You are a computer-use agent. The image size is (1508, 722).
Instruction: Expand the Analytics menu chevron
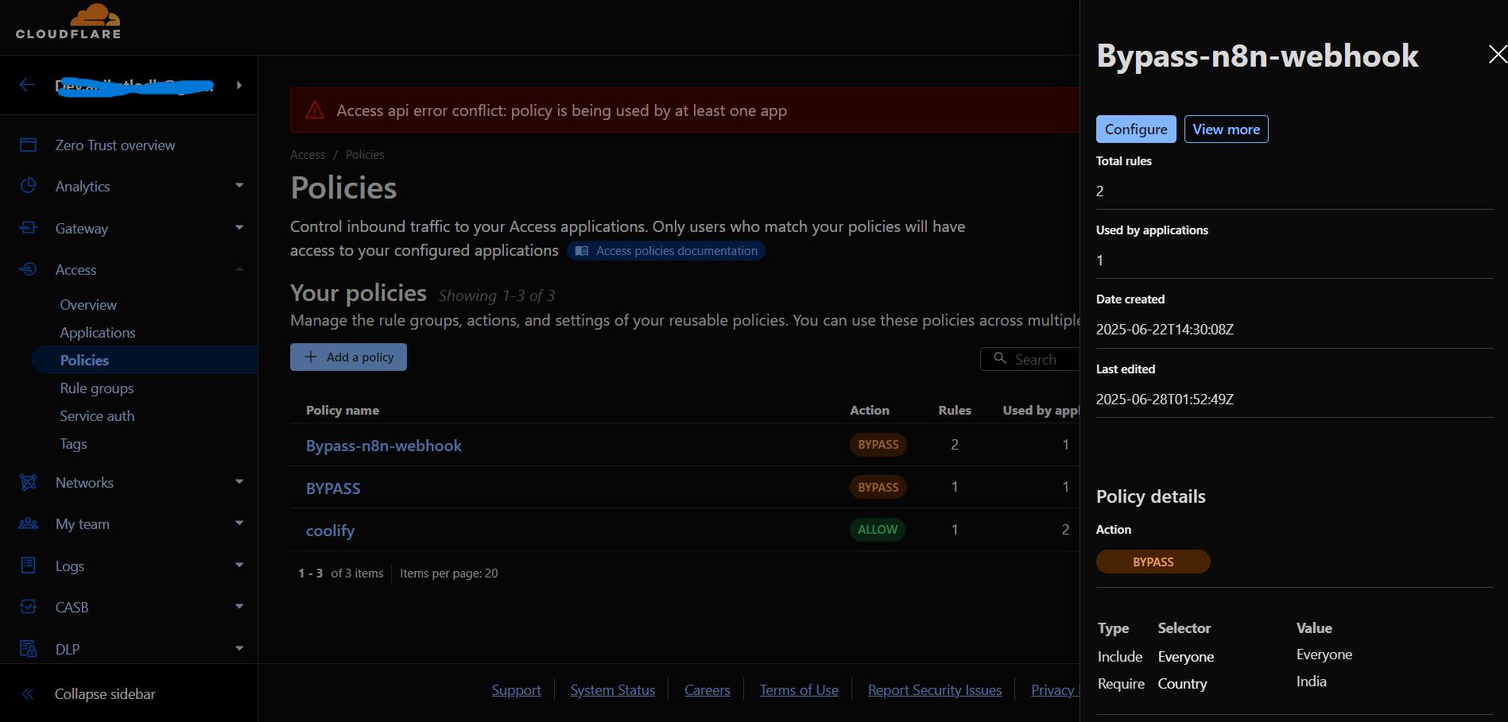239,186
